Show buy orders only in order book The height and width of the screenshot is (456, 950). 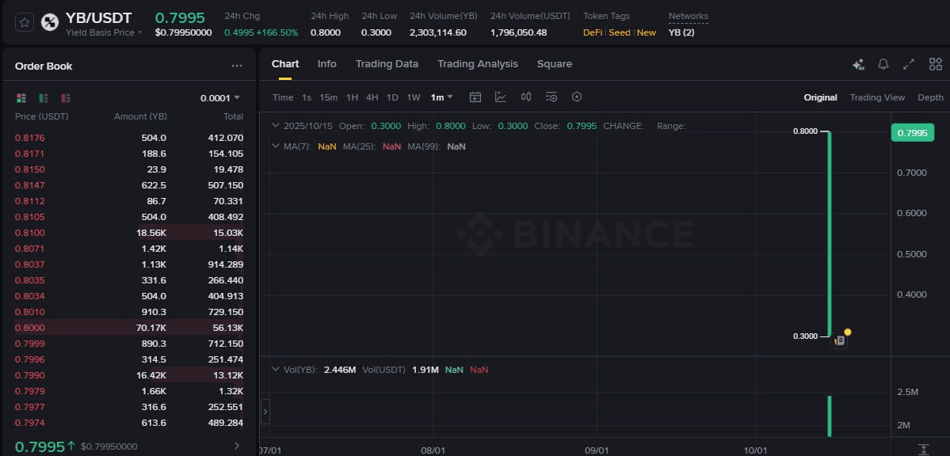(44, 98)
